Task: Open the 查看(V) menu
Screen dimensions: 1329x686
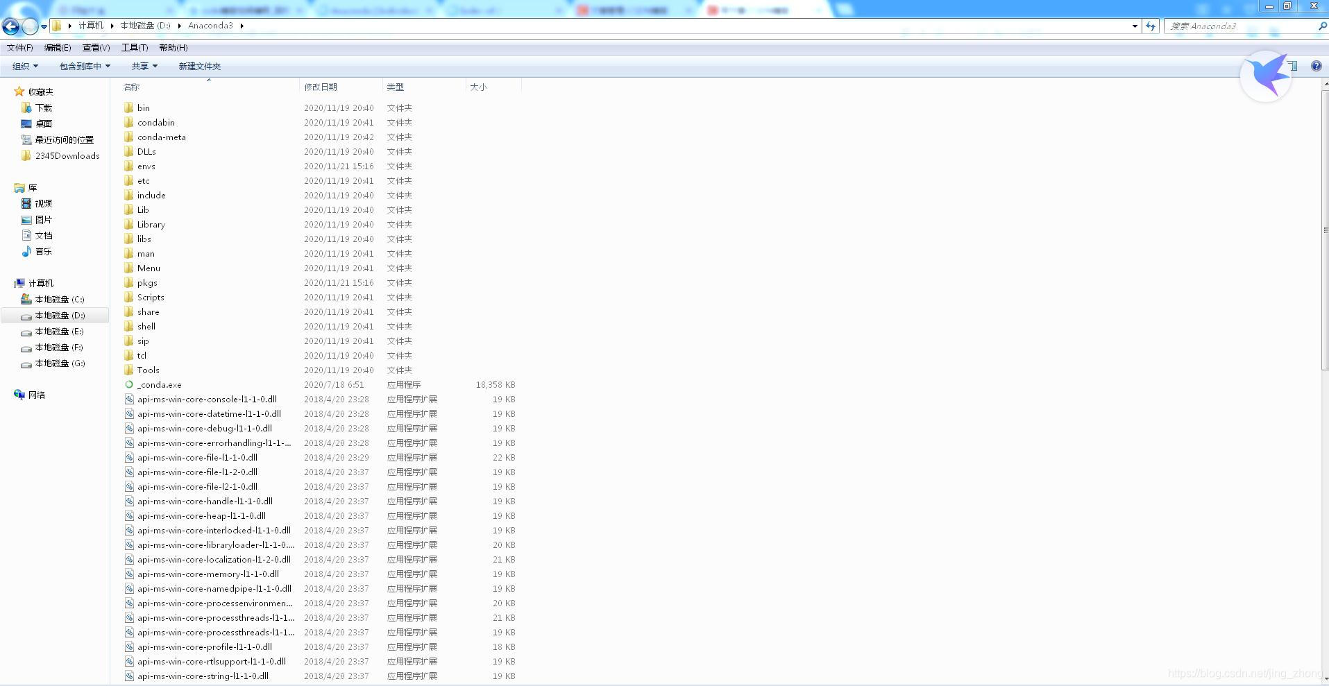Action: pyautogui.click(x=96, y=48)
